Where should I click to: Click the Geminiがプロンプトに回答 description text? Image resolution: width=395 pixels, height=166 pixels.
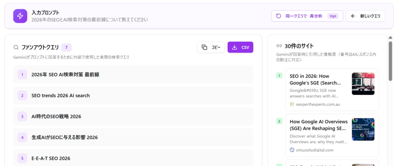[71, 57]
